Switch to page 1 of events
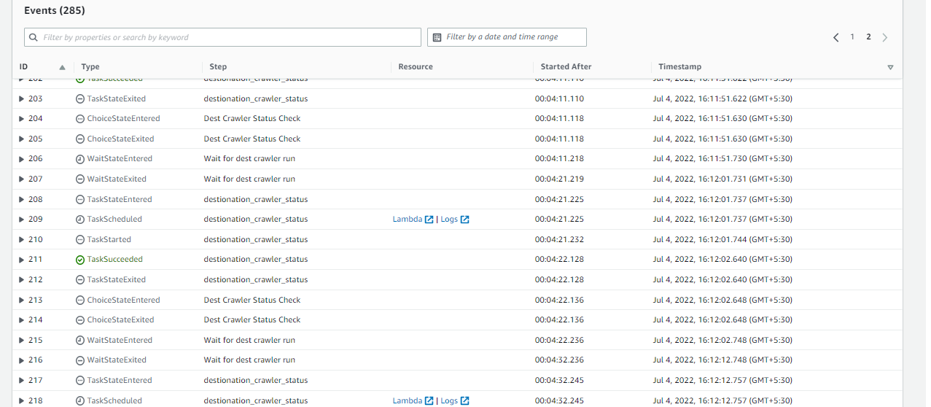This screenshot has height=407, width=931. [852, 37]
